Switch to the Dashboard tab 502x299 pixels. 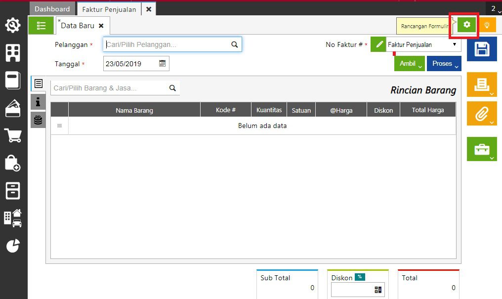click(x=52, y=9)
